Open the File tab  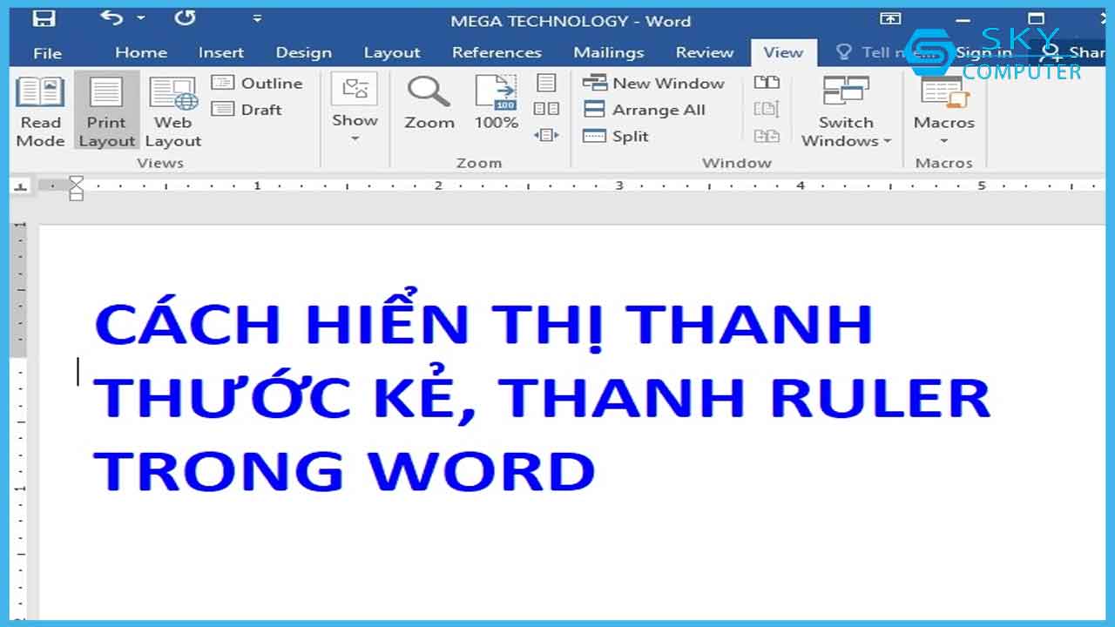[x=47, y=53]
